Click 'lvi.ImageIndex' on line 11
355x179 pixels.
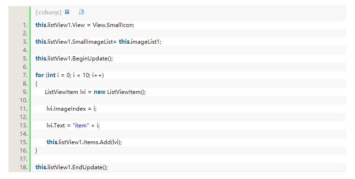[x=66, y=109]
